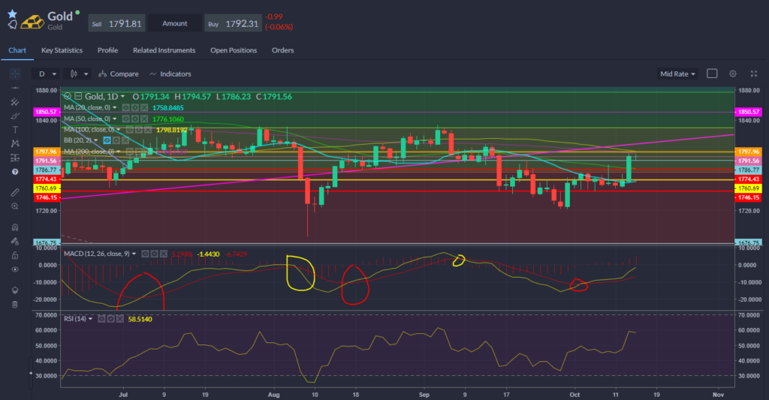Toggle visibility of MA 20 indicator
The height and width of the screenshot is (400, 769).
[x=126, y=107]
